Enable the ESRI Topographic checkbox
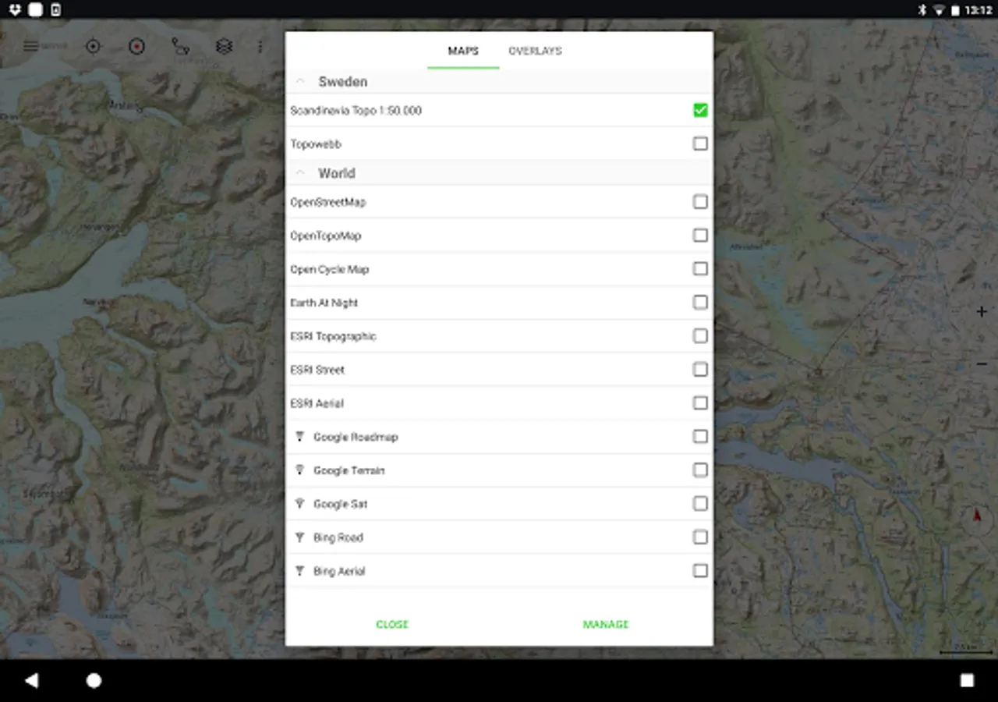The height and width of the screenshot is (702, 998). [700, 335]
